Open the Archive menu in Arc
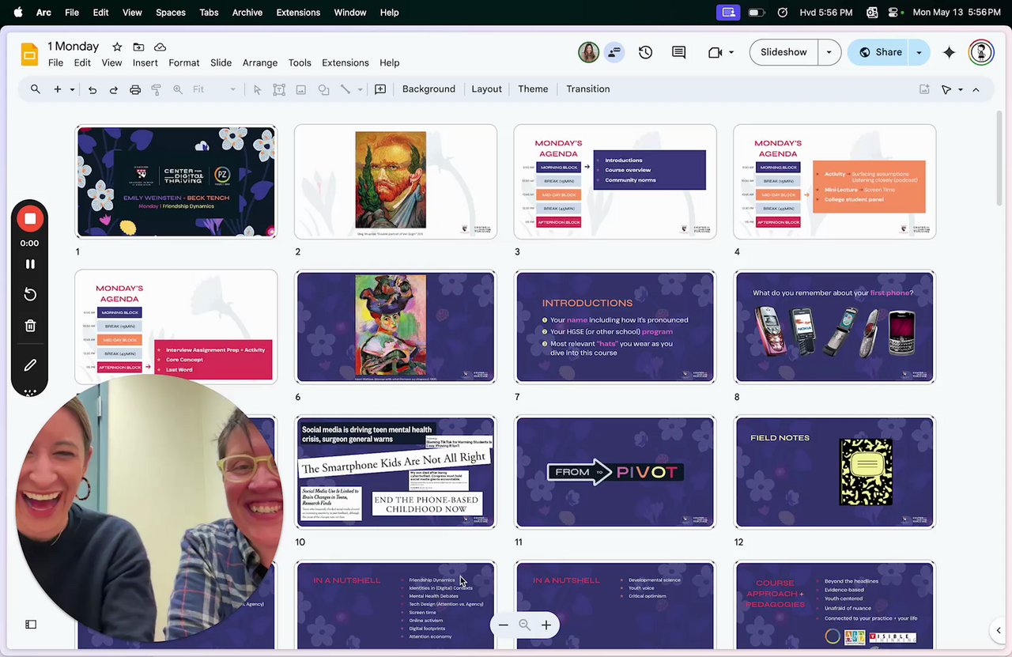 (247, 12)
